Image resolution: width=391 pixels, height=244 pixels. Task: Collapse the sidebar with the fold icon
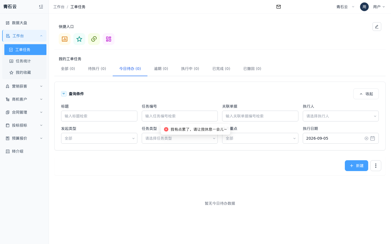(x=41, y=7)
